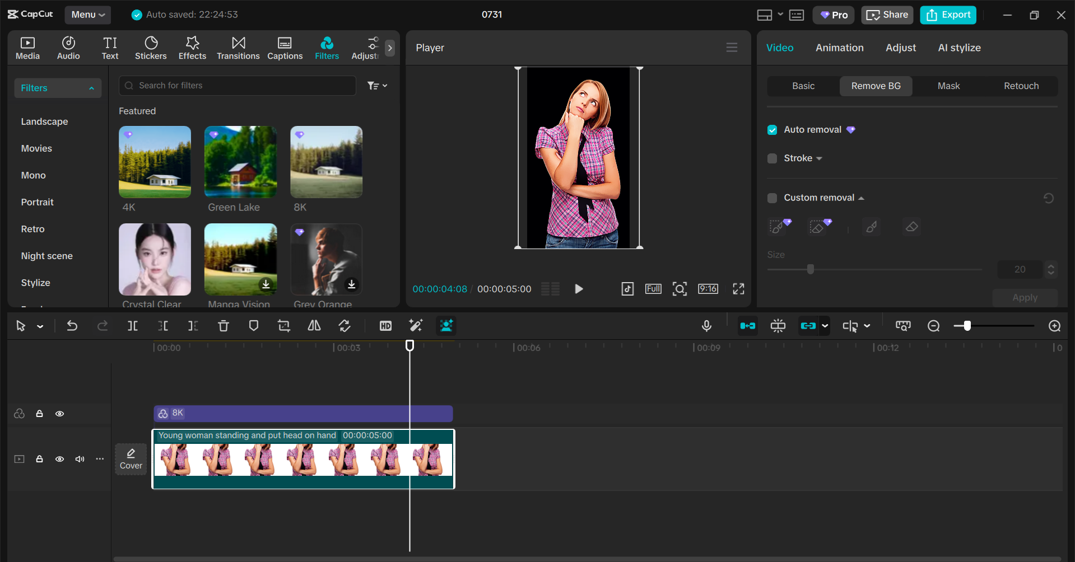The height and width of the screenshot is (562, 1075).
Task: Open the Crop tool in the timeline toolbar
Action: coord(283,325)
